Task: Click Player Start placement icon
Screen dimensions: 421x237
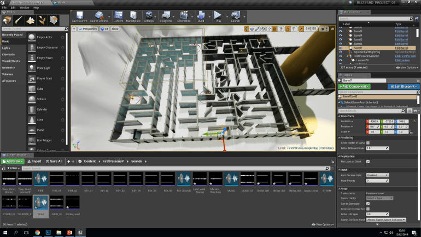Action: pos(32,78)
